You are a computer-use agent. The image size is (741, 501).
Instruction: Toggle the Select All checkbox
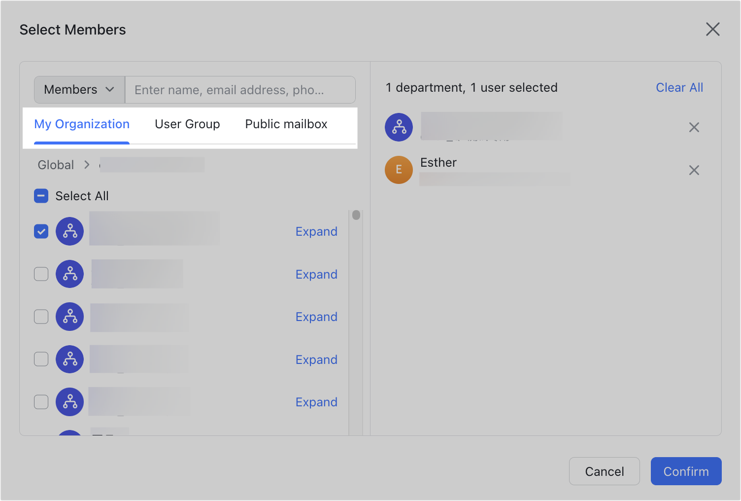click(41, 196)
